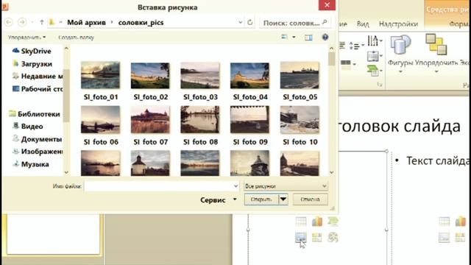Click Создать папку button
The height and width of the screenshot is (265, 471).
76,38
